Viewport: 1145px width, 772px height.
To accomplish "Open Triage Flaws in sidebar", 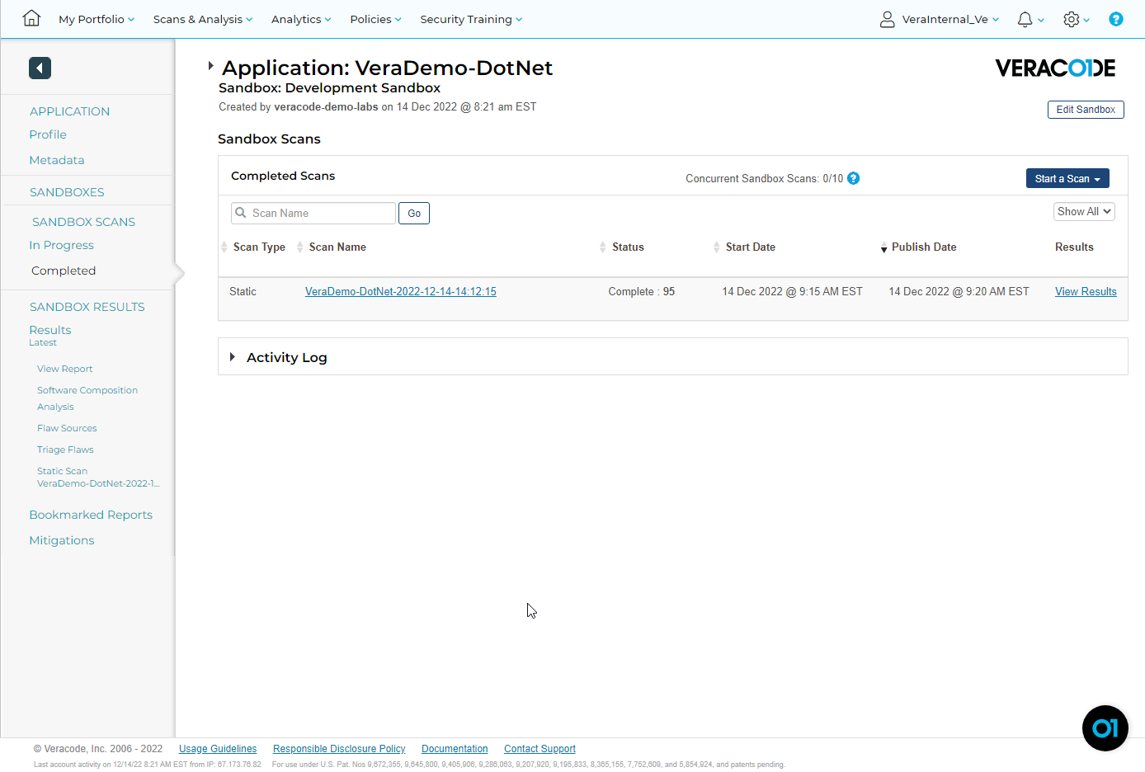I will 65,450.
